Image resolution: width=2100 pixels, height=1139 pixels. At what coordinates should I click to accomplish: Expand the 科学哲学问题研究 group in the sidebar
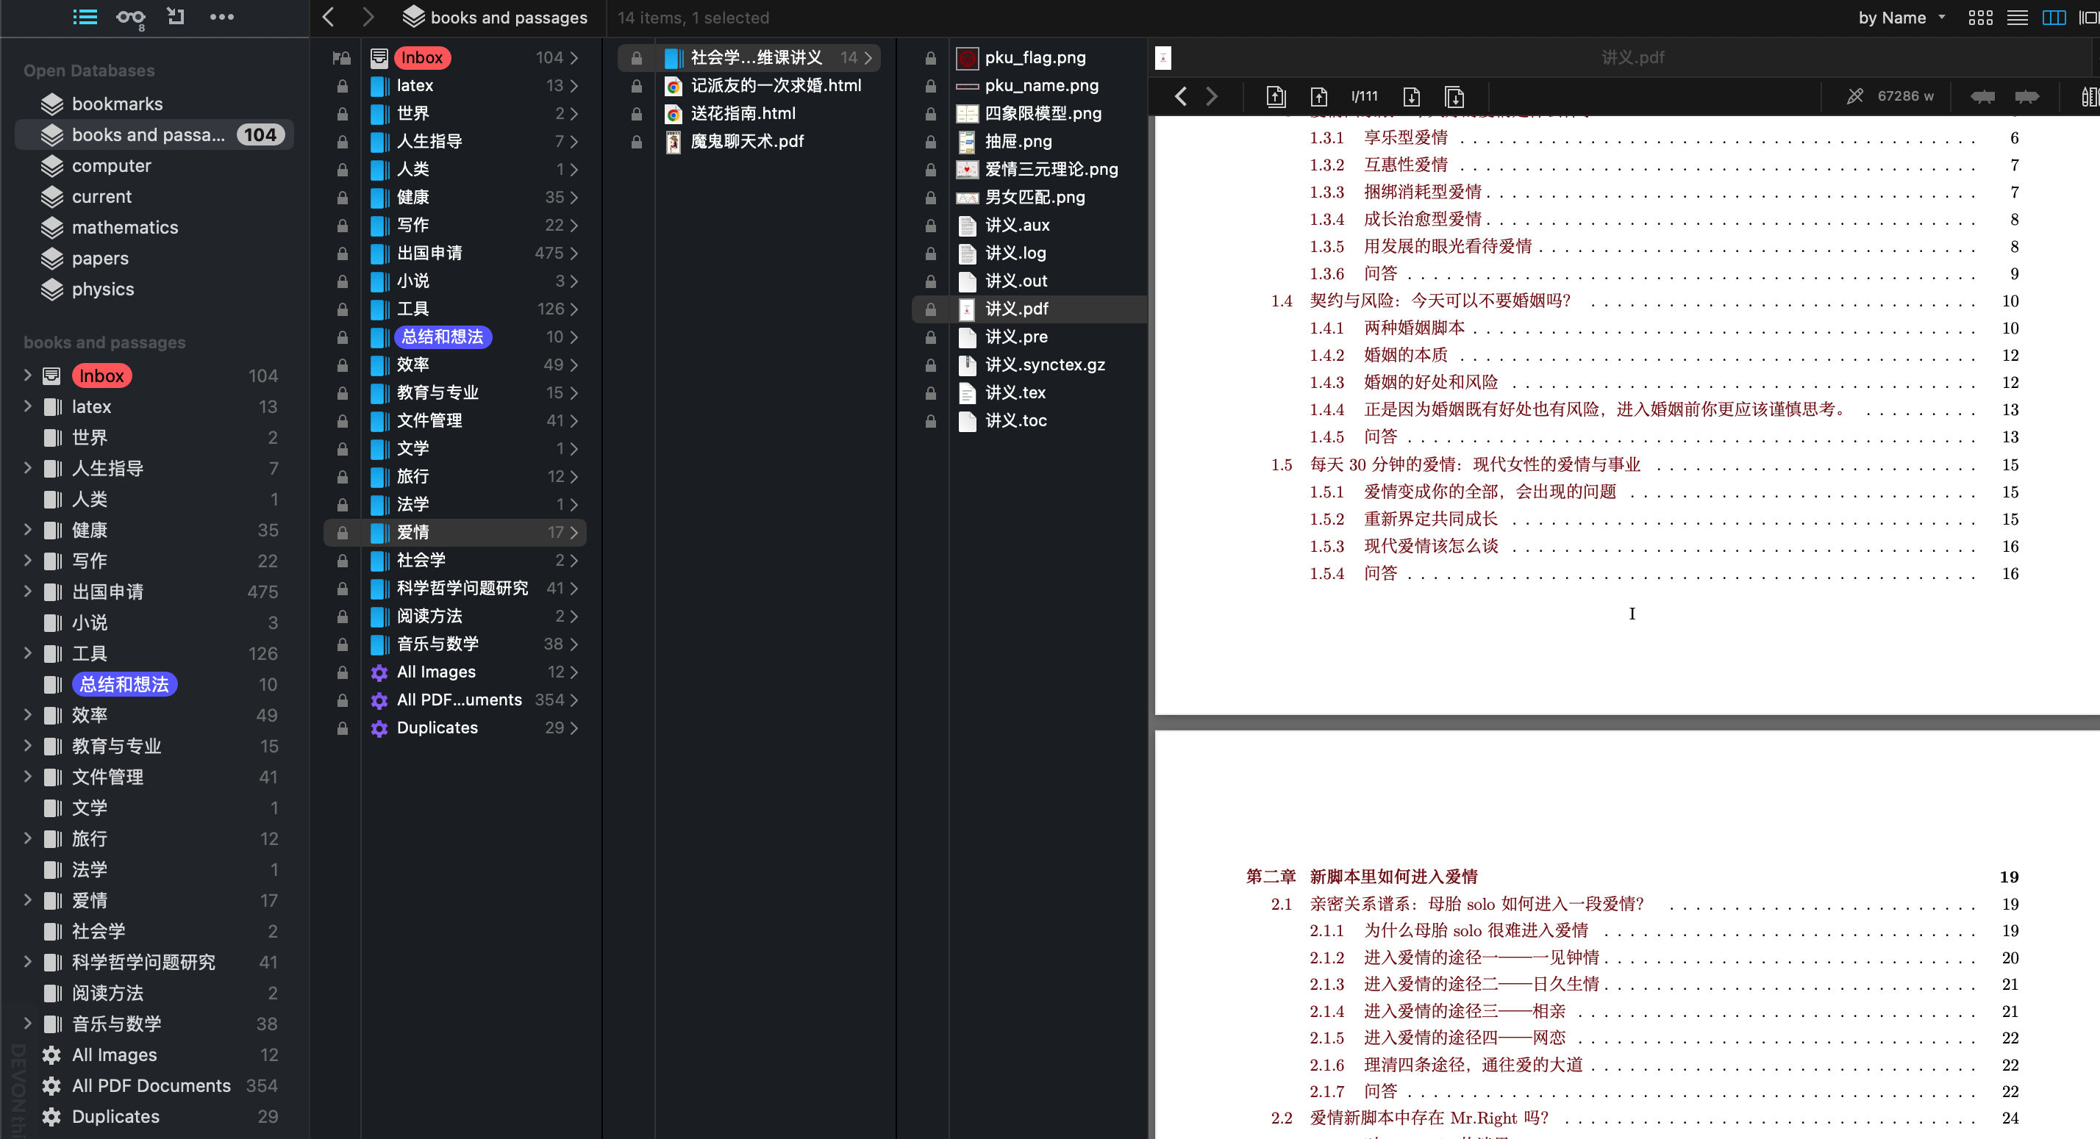28,961
